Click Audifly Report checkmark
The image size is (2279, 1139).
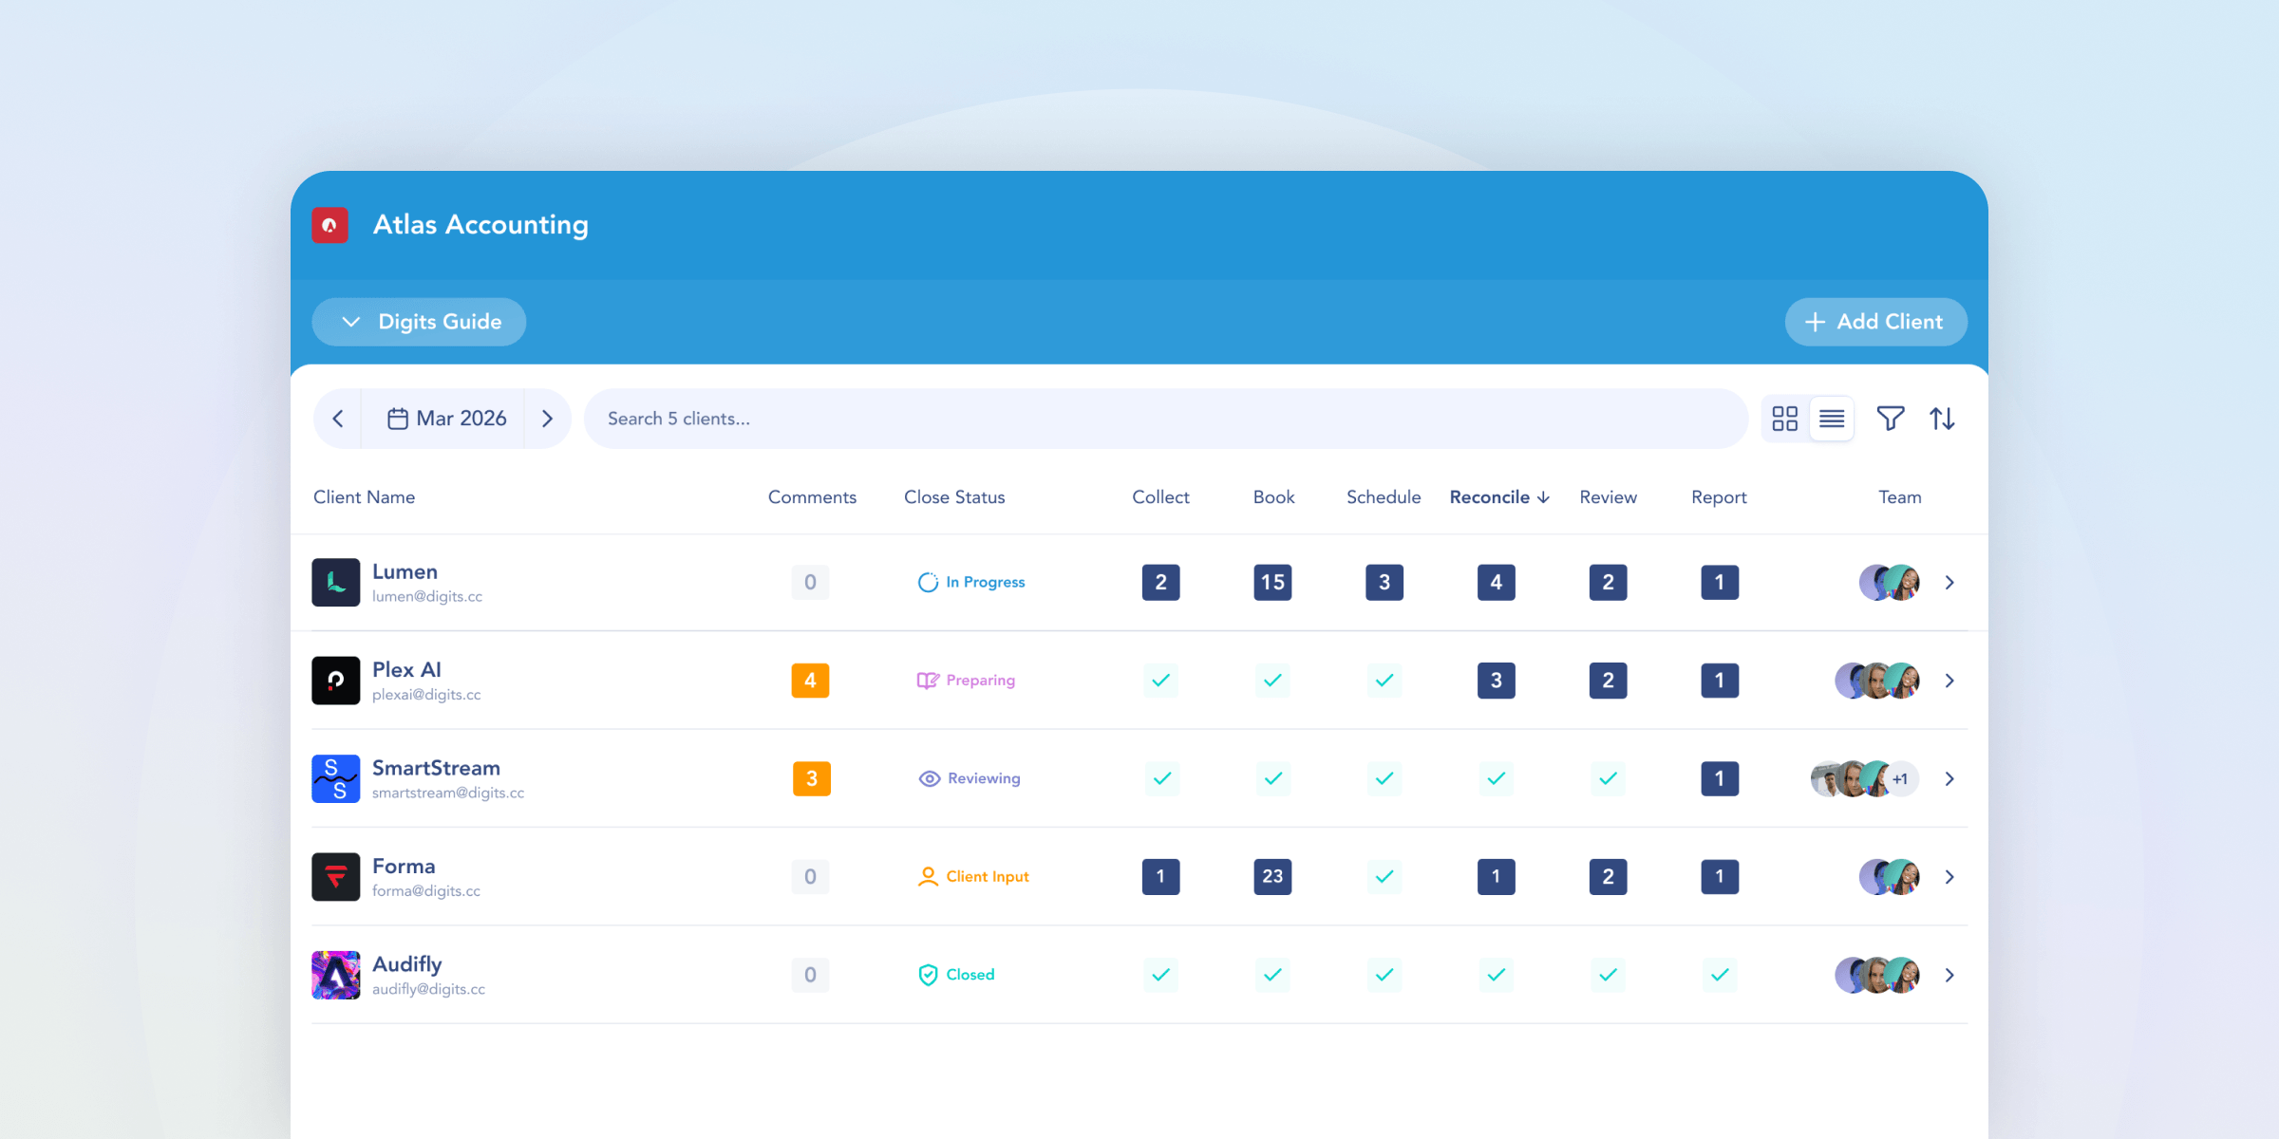point(1720,975)
